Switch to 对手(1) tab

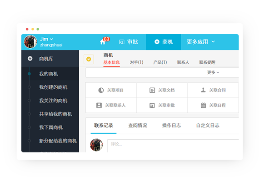click(x=136, y=62)
